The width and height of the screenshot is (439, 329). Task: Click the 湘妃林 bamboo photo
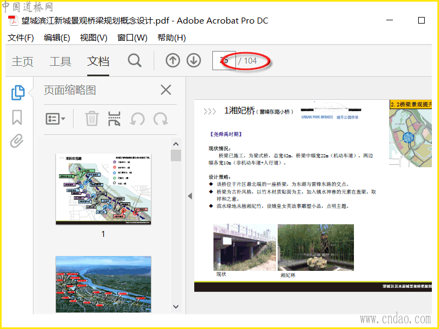(316, 247)
